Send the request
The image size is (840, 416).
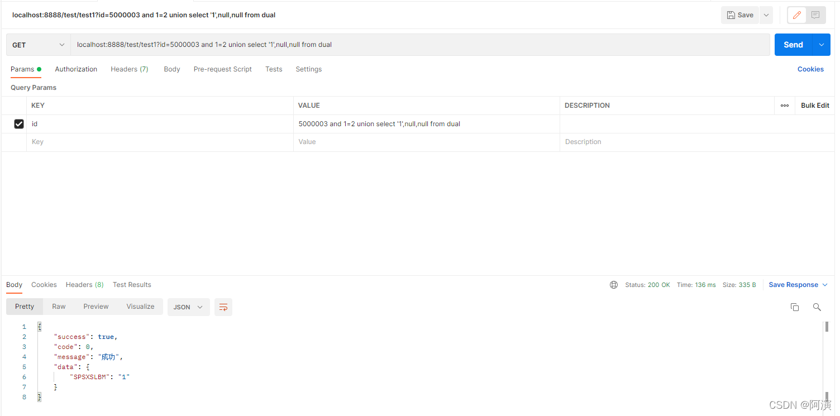793,45
